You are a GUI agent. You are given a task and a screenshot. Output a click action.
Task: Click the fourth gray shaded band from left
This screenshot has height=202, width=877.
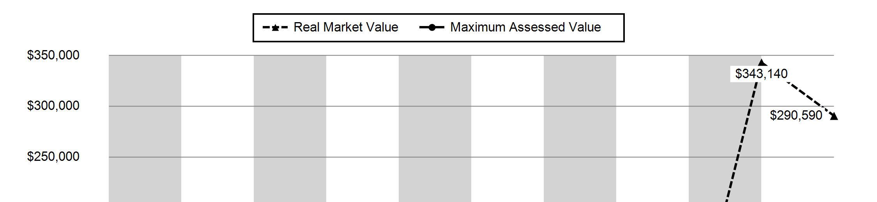pyautogui.click(x=580, y=129)
